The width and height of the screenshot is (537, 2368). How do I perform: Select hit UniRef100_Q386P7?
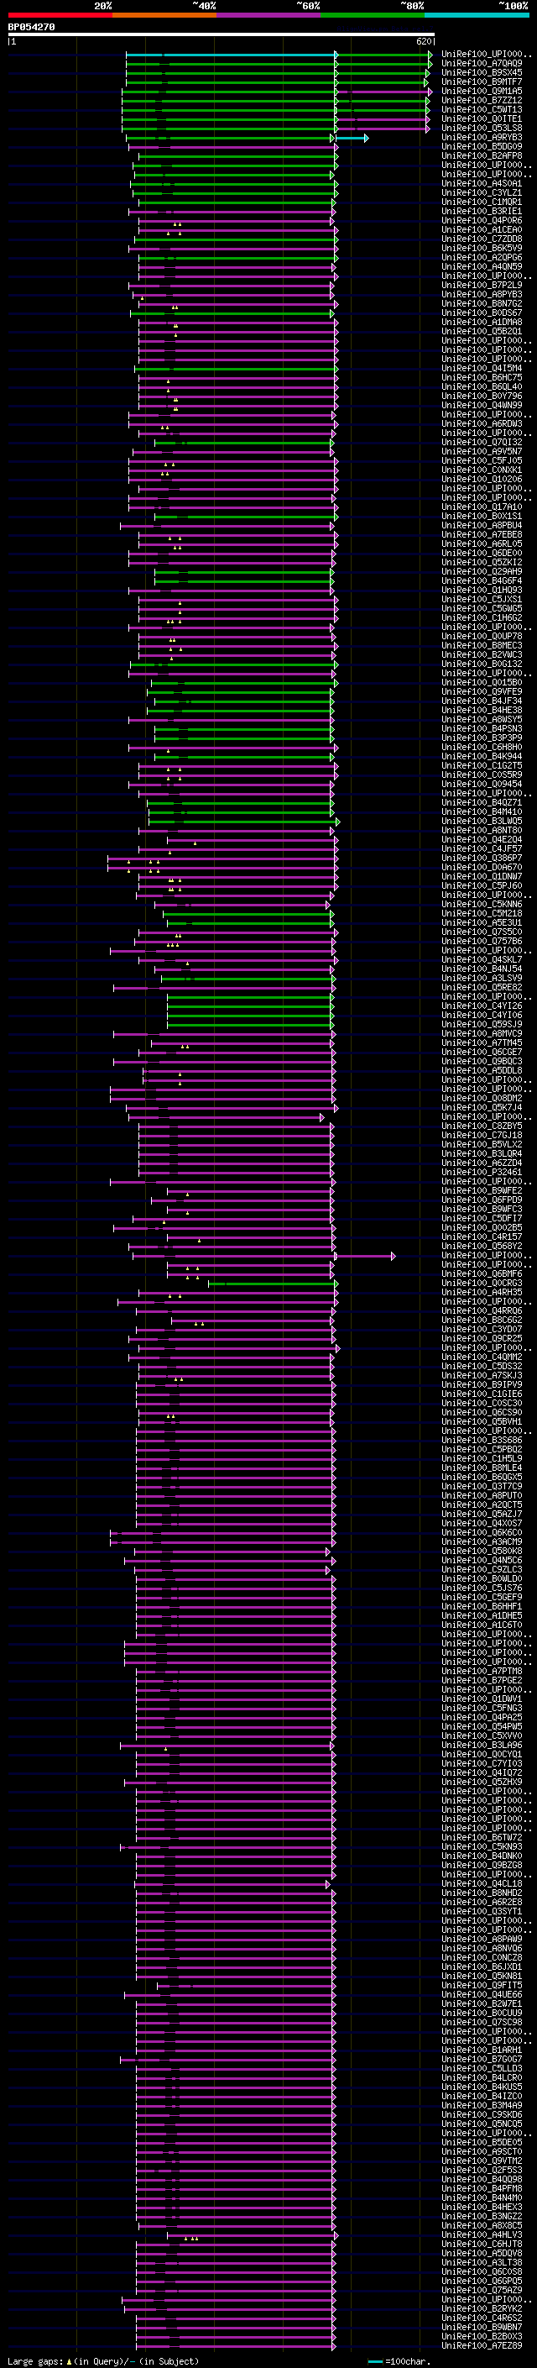click(482, 858)
